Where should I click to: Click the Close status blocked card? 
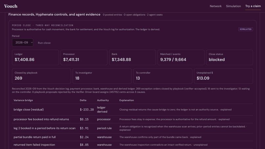[229, 57]
